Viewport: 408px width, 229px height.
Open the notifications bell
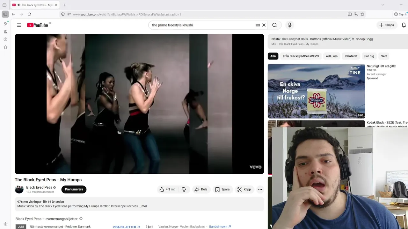click(x=404, y=25)
